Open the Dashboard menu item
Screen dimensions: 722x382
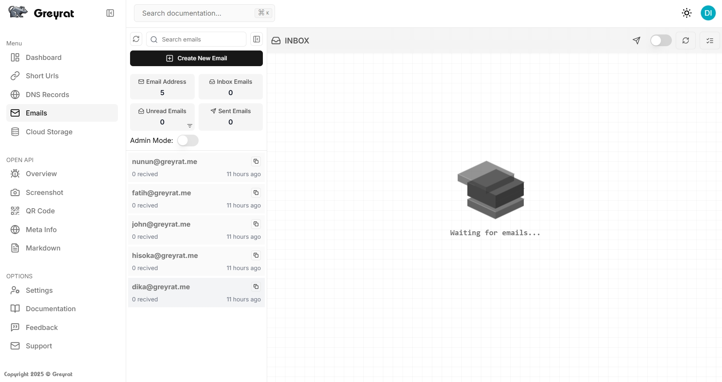43,58
